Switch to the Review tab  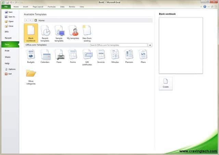pos(72,7)
